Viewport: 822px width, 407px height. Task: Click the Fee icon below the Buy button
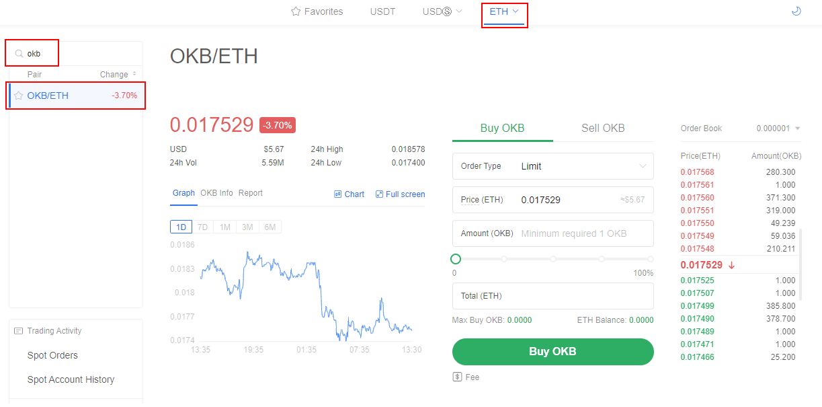[x=456, y=377]
